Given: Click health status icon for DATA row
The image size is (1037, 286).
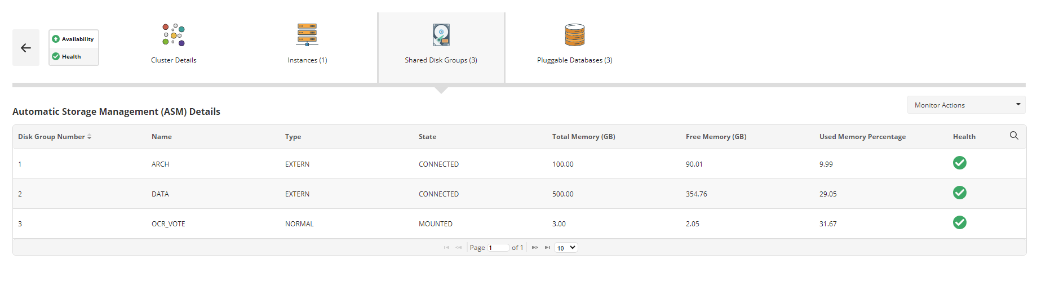Looking at the screenshot, I should tap(959, 193).
